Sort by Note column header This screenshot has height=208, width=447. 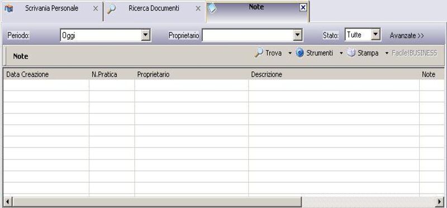click(x=432, y=74)
